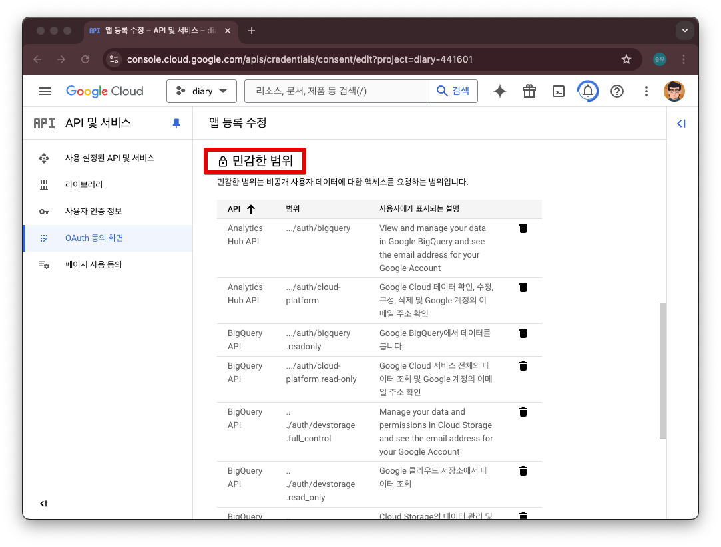This screenshot has height=547, width=721.
Task: Click the 검색 search button
Action: (453, 91)
